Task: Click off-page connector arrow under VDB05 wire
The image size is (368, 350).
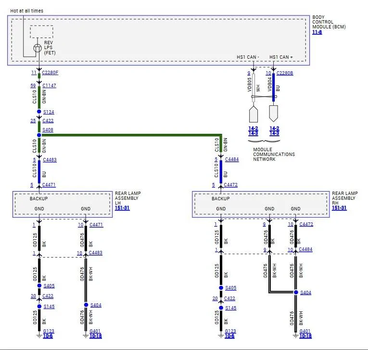Action: [x=254, y=115]
